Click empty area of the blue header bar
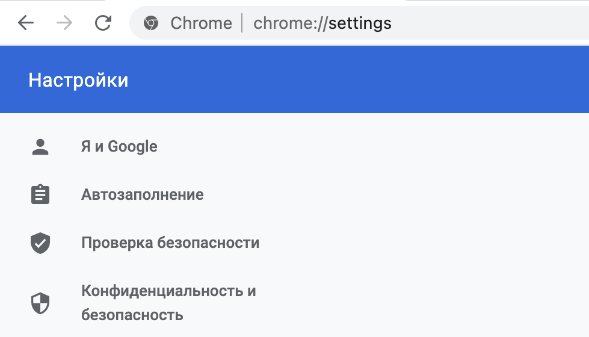The image size is (589, 337). pos(361,80)
